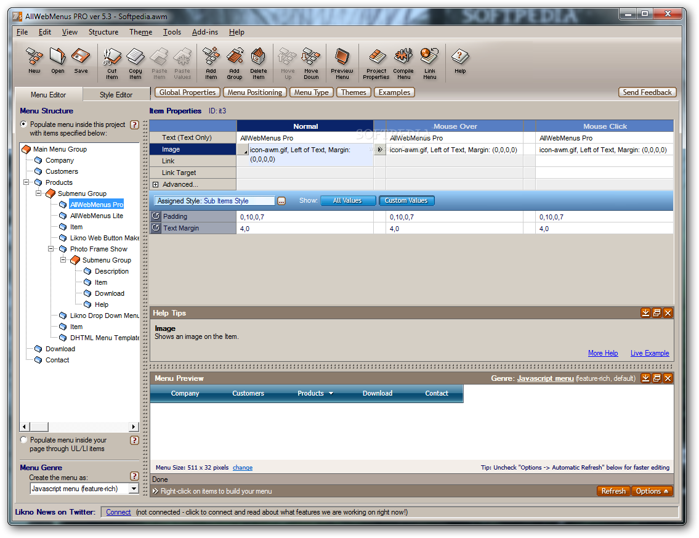Click the horizontal scrollbar in Menu Structure tree
699x538 pixels.
[79, 426]
